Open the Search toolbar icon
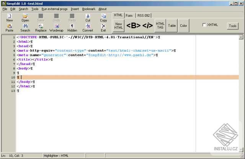 [25, 28]
